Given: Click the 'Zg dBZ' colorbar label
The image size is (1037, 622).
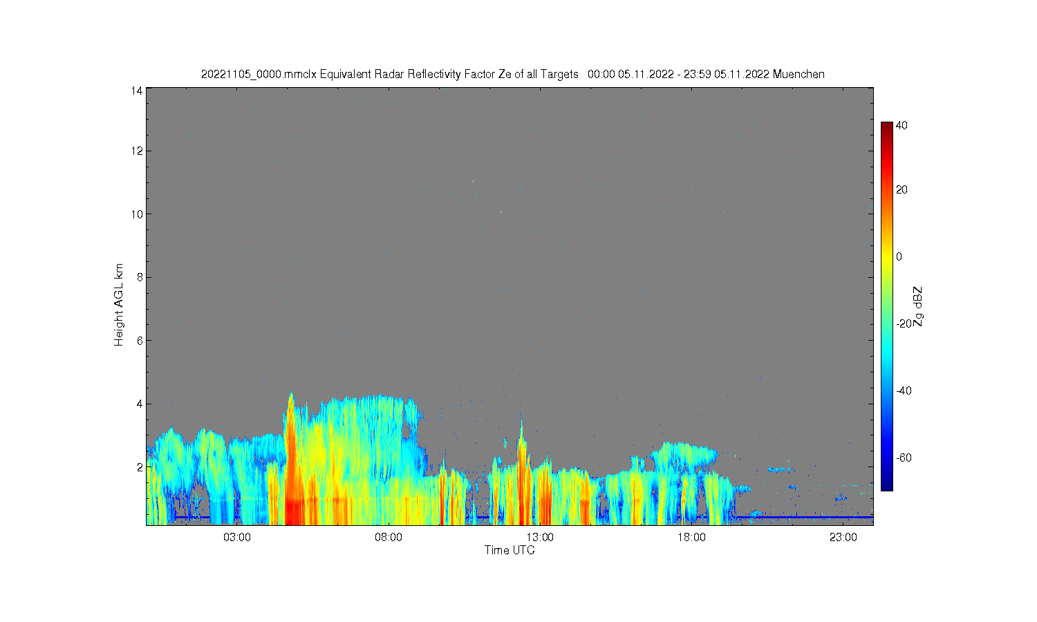Looking at the screenshot, I should (917, 306).
